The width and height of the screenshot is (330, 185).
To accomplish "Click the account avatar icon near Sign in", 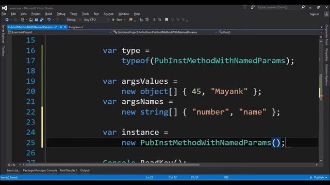I will [326, 14].
